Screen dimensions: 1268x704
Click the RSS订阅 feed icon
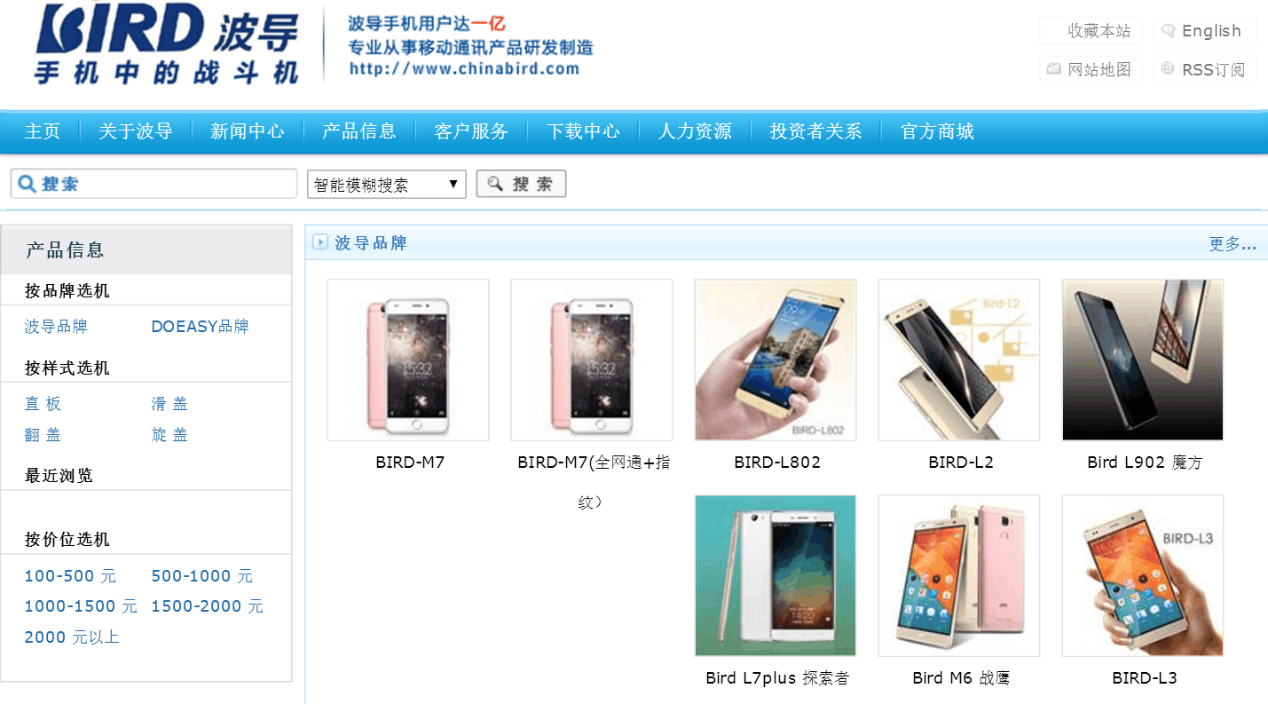click(1168, 69)
